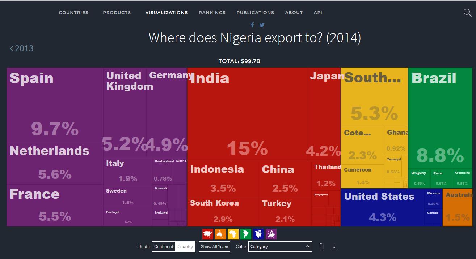Viewport: 476px width, 259px height.
Task: Share on Twitter via the bird icon
Action: point(262,25)
